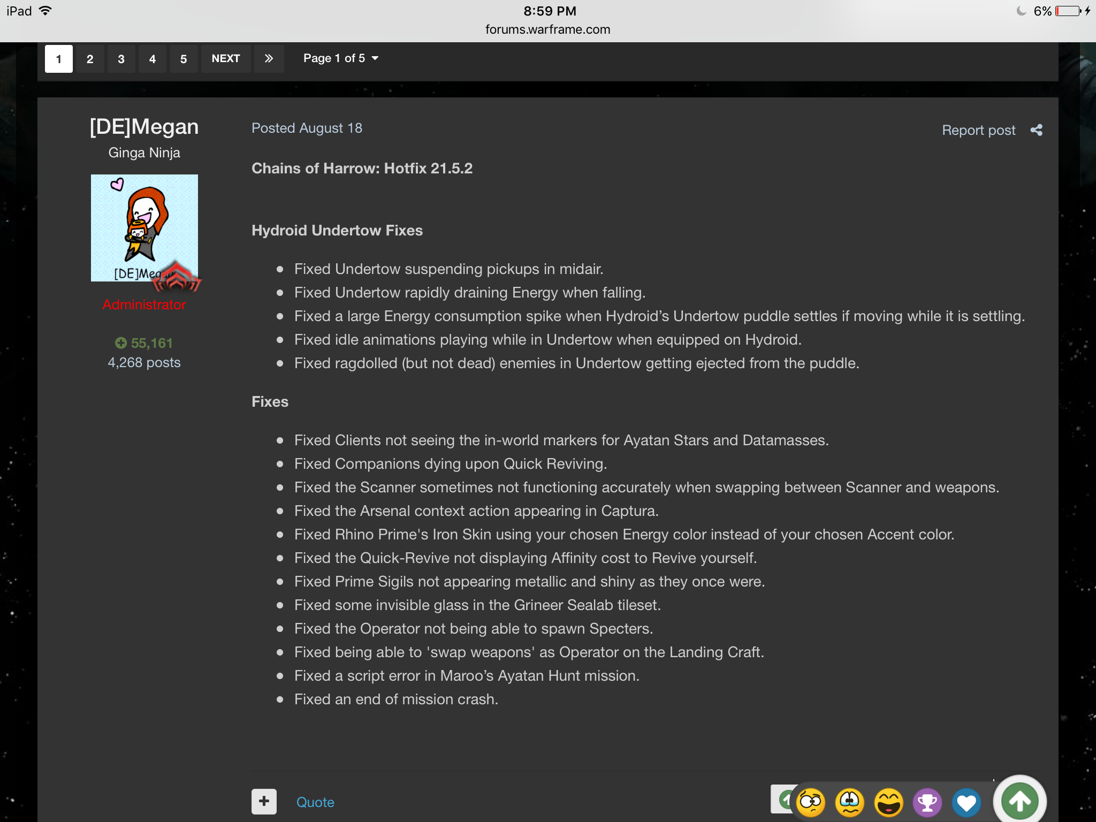Give the blue heart Like reaction
Screen dimensions: 1096x822
pos(966,803)
